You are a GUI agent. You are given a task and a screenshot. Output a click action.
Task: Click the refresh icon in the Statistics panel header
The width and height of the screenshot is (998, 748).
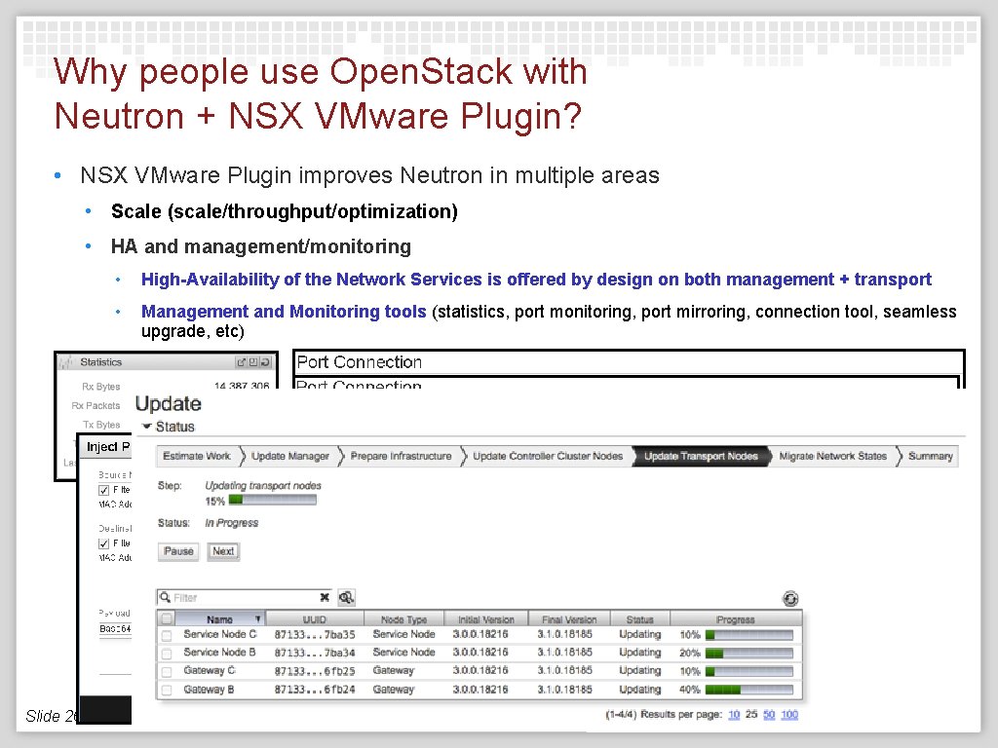coord(266,362)
